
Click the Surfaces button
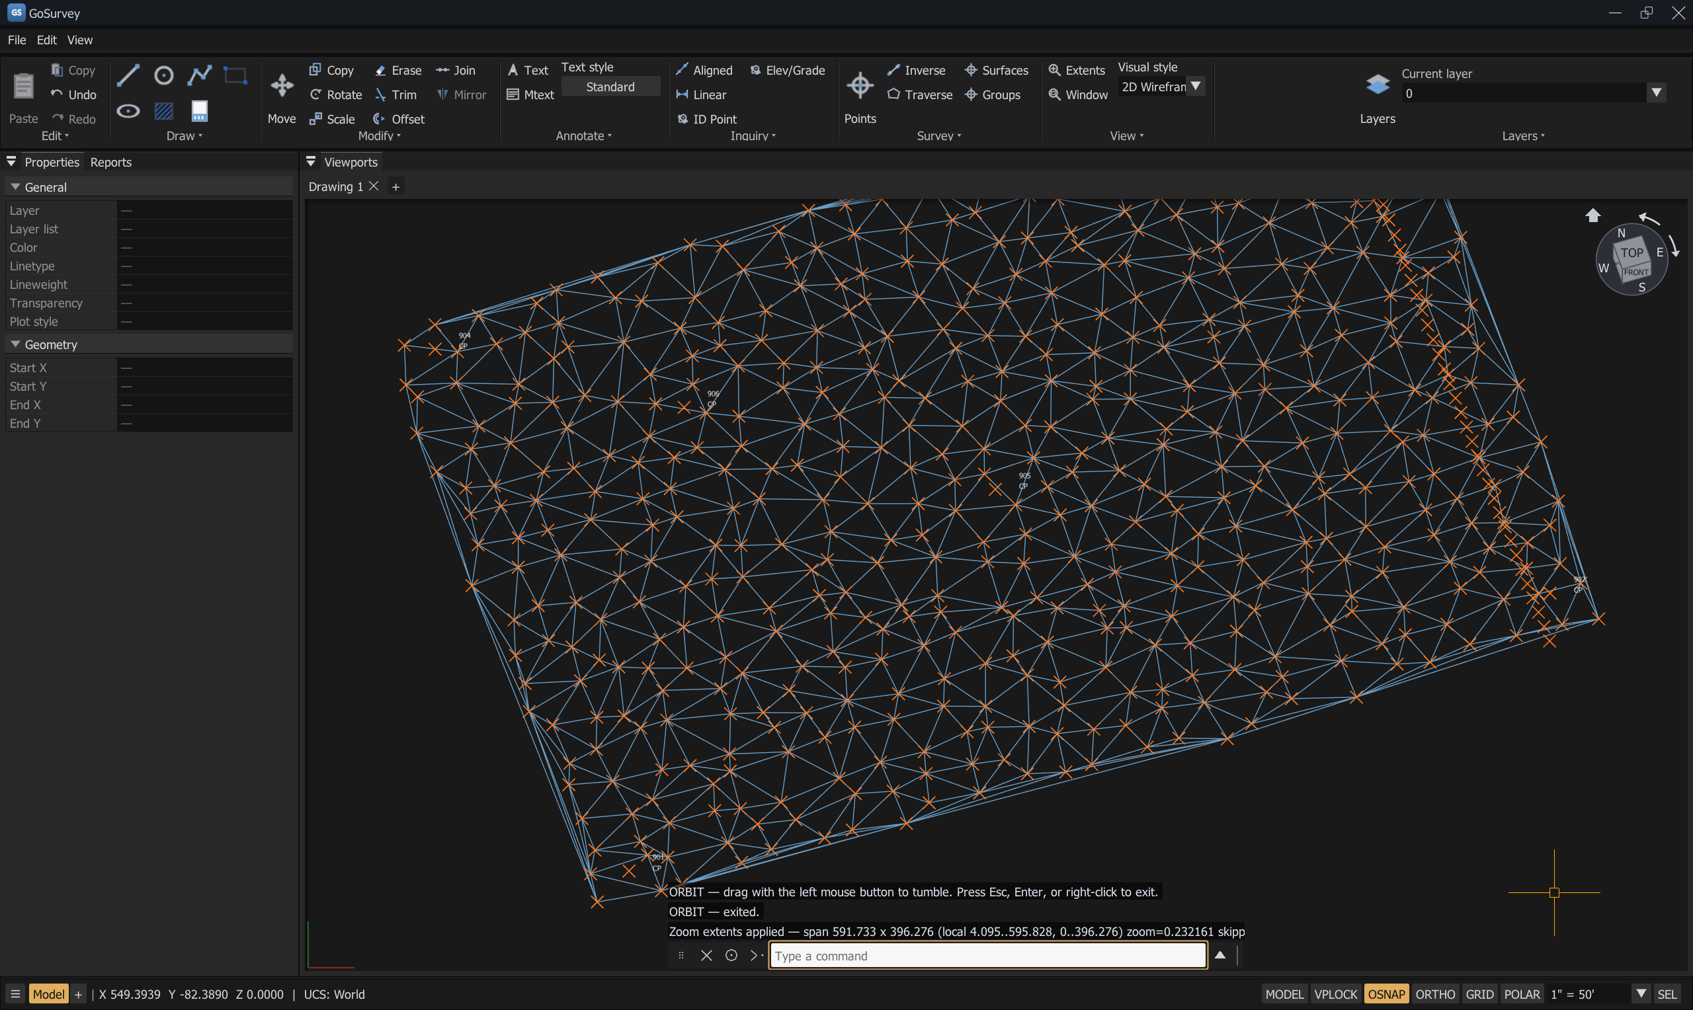click(x=996, y=70)
